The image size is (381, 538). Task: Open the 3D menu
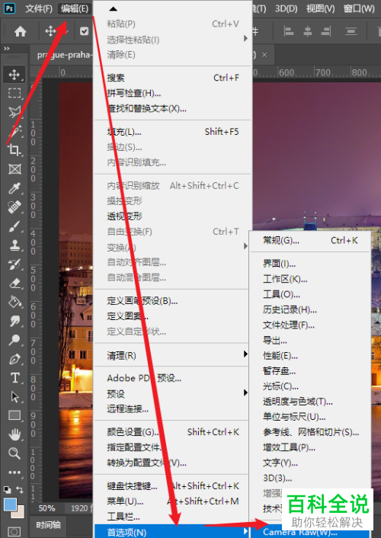click(x=287, y=8)
